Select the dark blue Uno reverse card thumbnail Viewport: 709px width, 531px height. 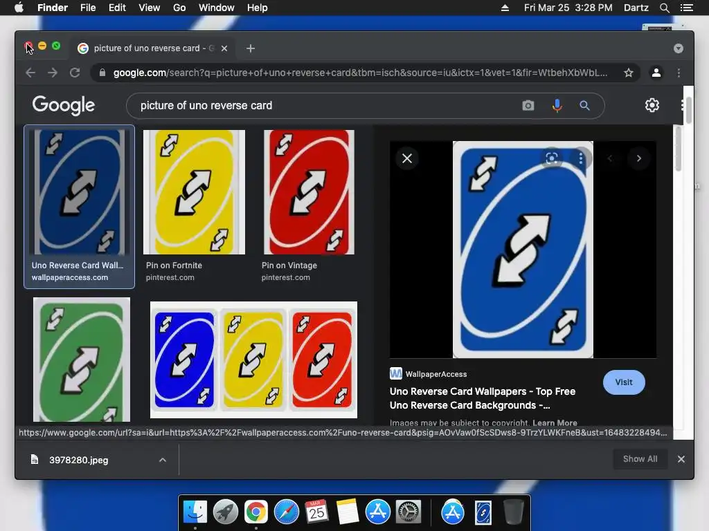[x=79, y=192]
